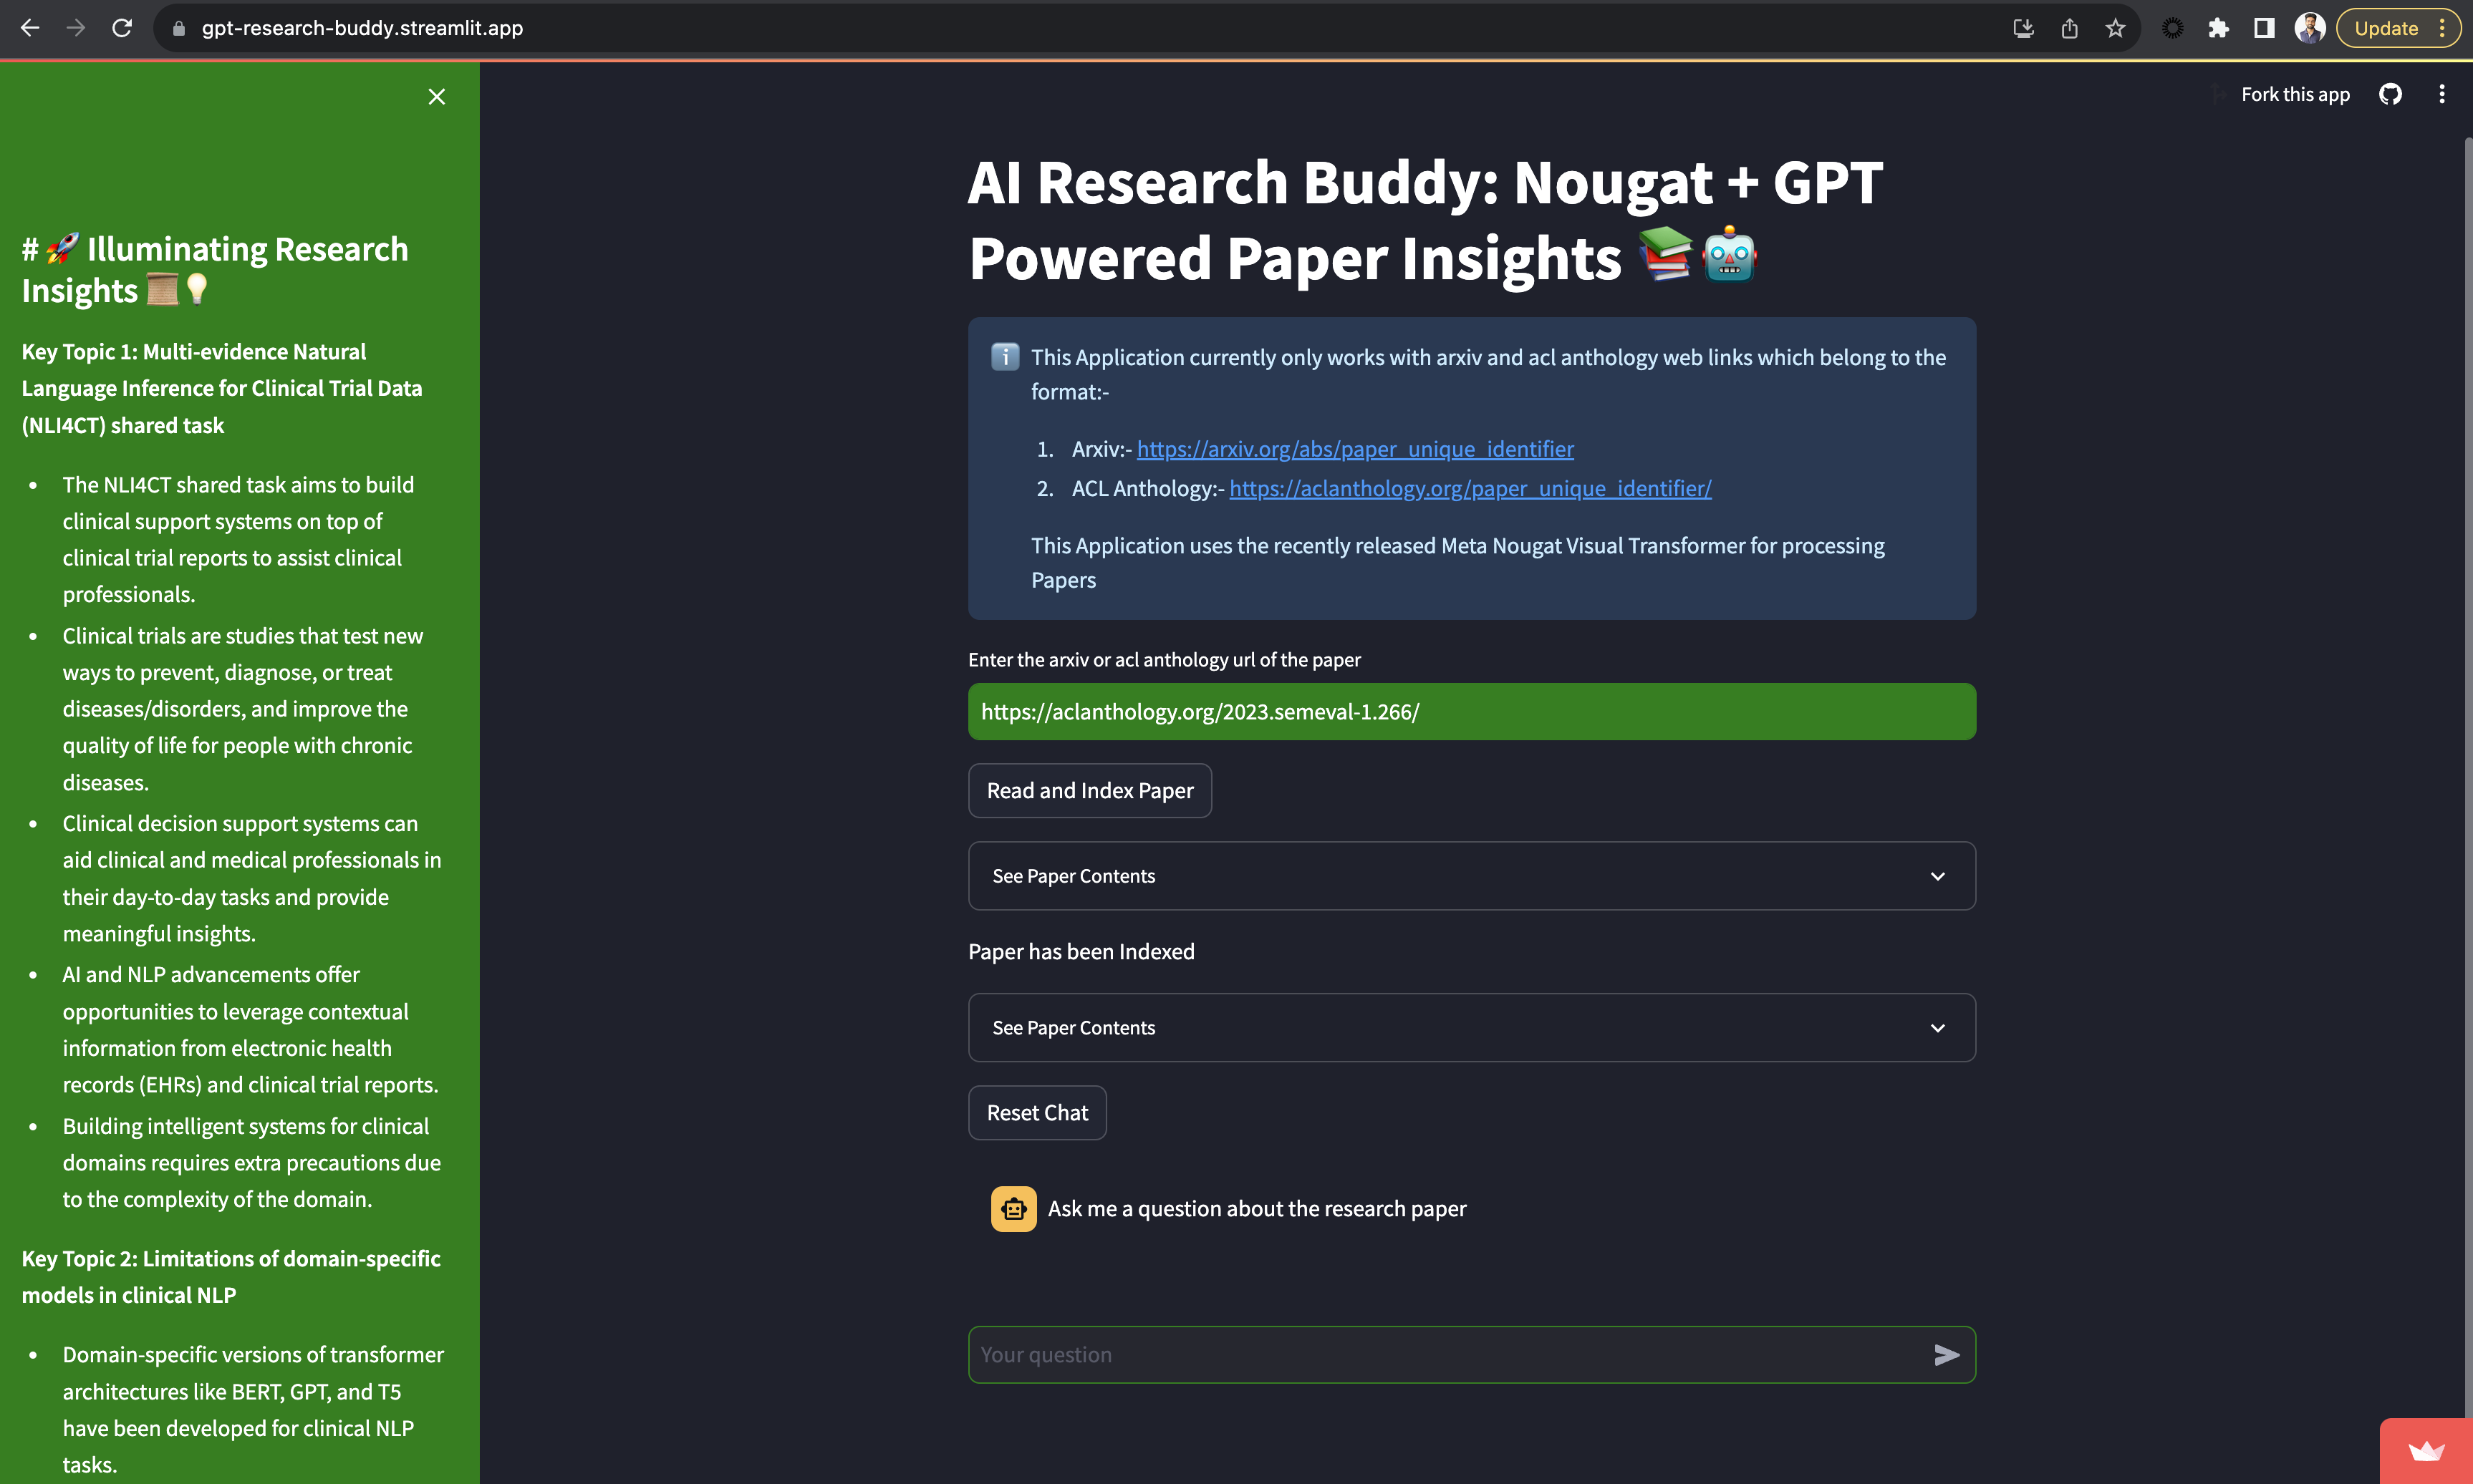
Task: Click the paper URL input field
Action: pos(1472,710)
